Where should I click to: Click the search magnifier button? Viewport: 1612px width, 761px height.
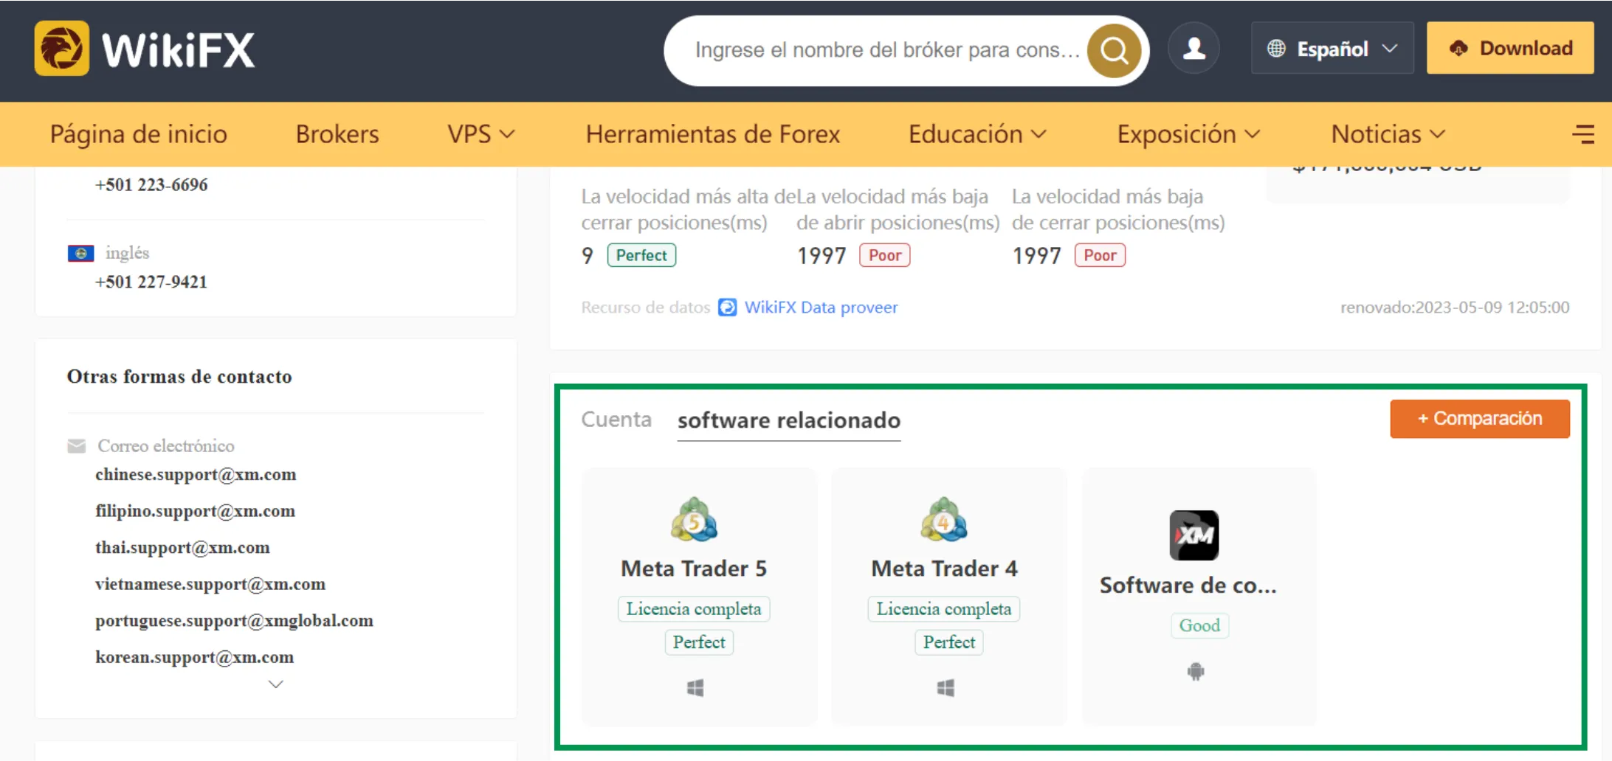click(1114, 50)
